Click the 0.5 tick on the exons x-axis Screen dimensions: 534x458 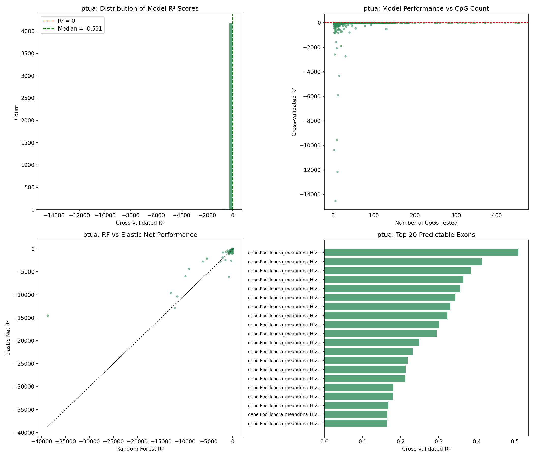click(515, 441)
